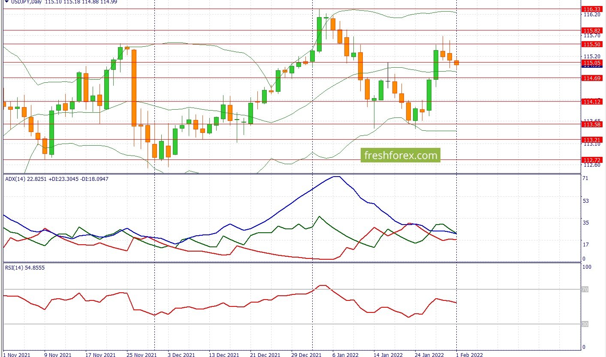The width and height of the screenshot is (606, 357).
Task: Click the 53 value on ADX scale
Action: click(x=586, y=201)
